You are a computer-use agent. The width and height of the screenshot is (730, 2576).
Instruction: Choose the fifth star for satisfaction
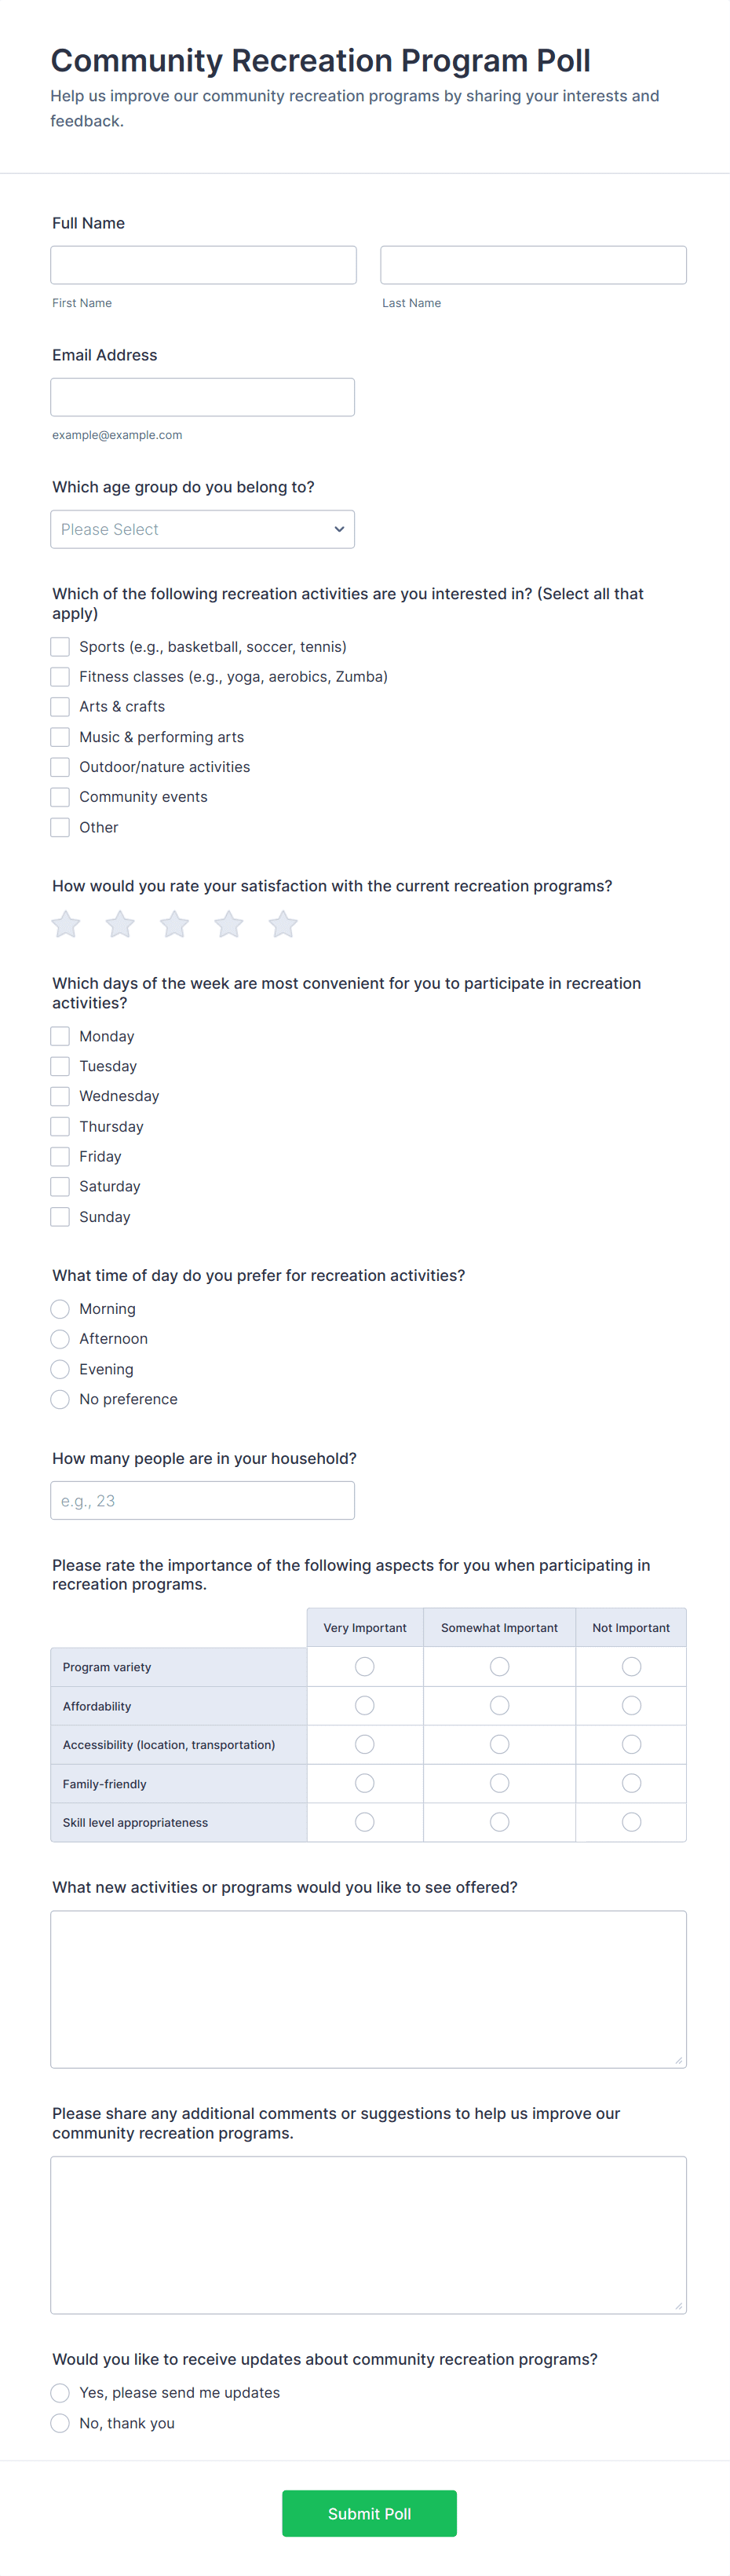coord(283,924)
